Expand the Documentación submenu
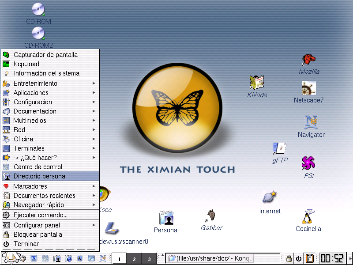 (x=50, y=111)
